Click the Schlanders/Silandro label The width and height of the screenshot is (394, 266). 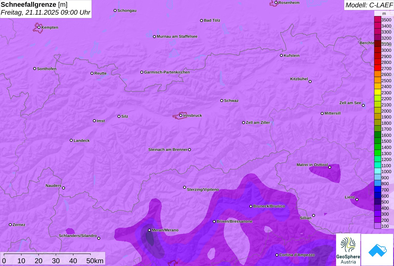(x=78, y=236)
